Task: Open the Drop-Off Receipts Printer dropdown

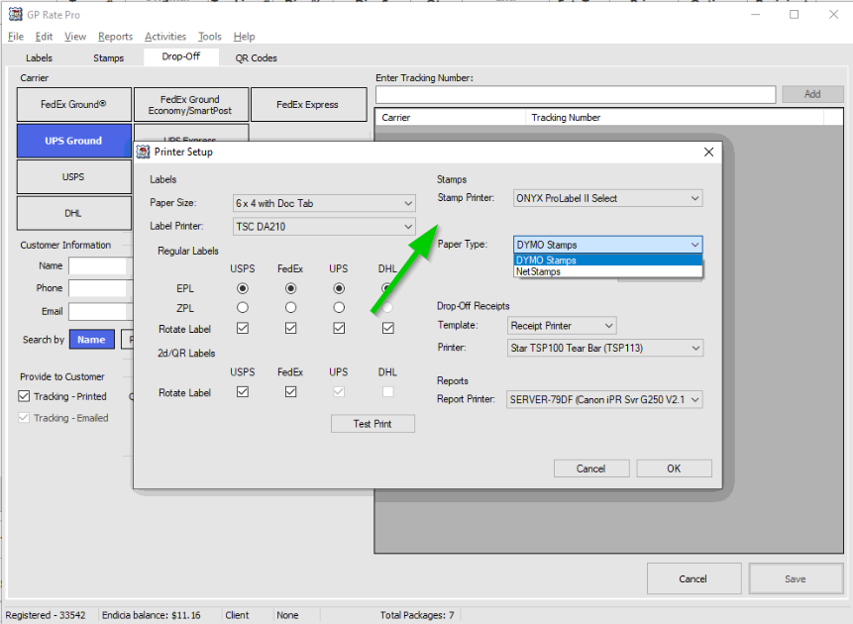Action: 605,348
